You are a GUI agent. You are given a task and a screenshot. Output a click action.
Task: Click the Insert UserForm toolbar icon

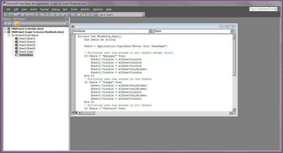pos(12,15)
